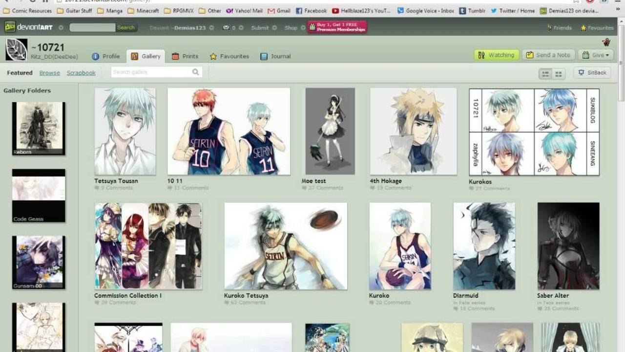Switch to the Prints tab
625x352 pixels.
185,56
